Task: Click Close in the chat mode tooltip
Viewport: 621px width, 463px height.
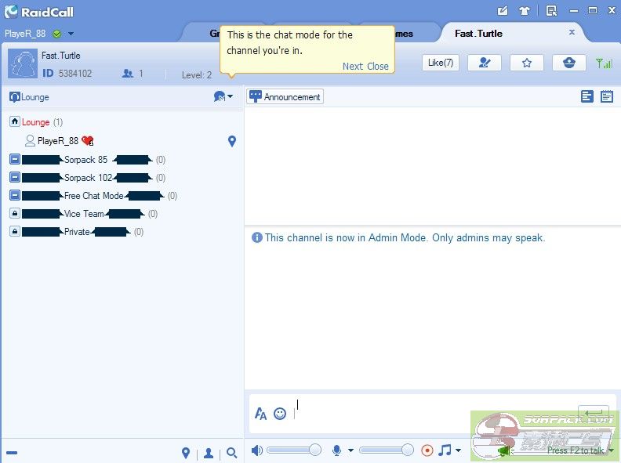Action: coord(378,66)
